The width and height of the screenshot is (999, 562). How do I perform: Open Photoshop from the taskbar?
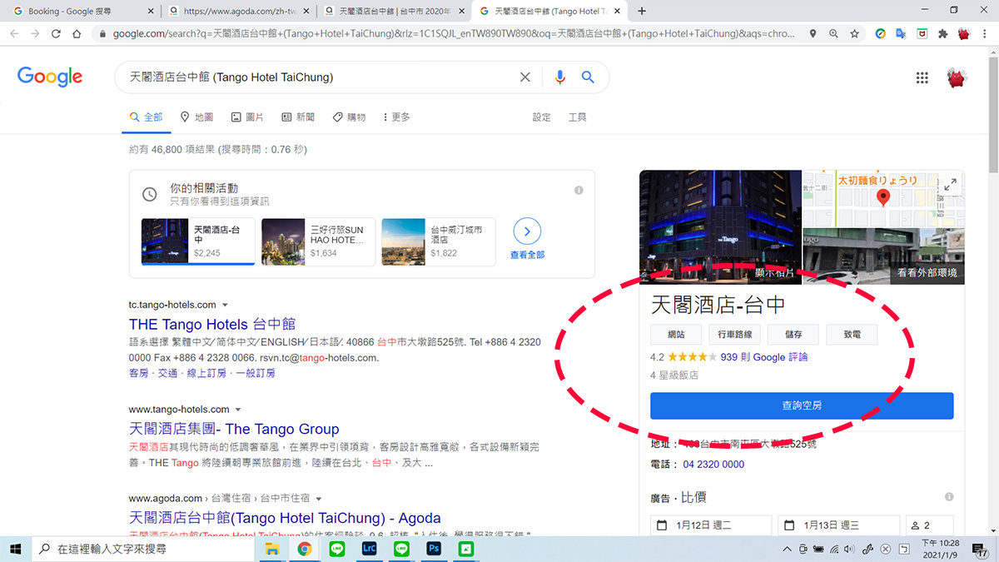[433, 549]
